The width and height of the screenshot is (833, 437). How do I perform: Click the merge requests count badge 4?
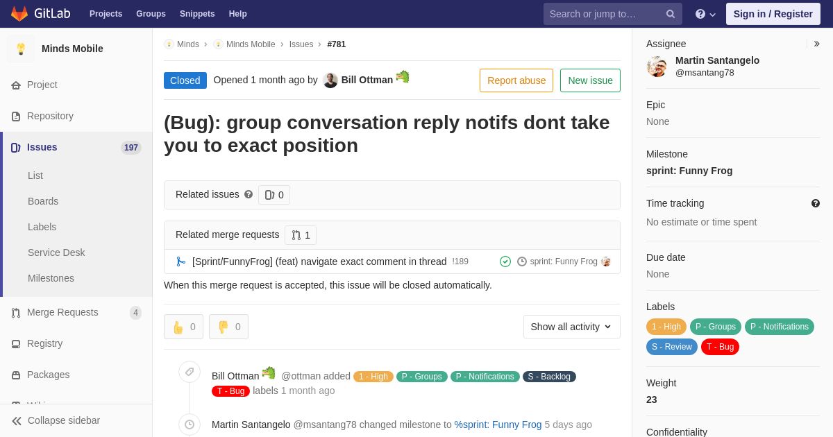pyautogui.click(x=135, y=313)
